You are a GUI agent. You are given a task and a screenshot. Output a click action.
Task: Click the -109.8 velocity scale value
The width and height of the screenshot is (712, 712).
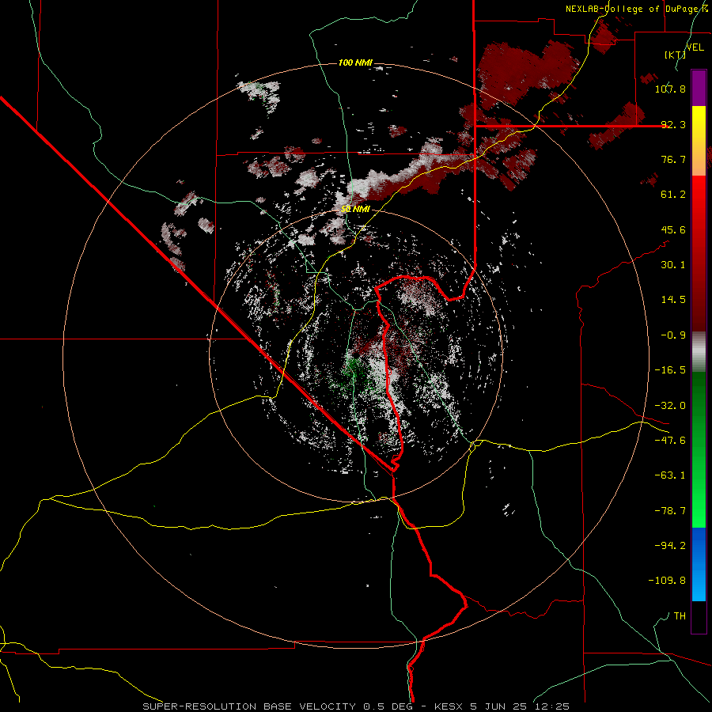667,581
